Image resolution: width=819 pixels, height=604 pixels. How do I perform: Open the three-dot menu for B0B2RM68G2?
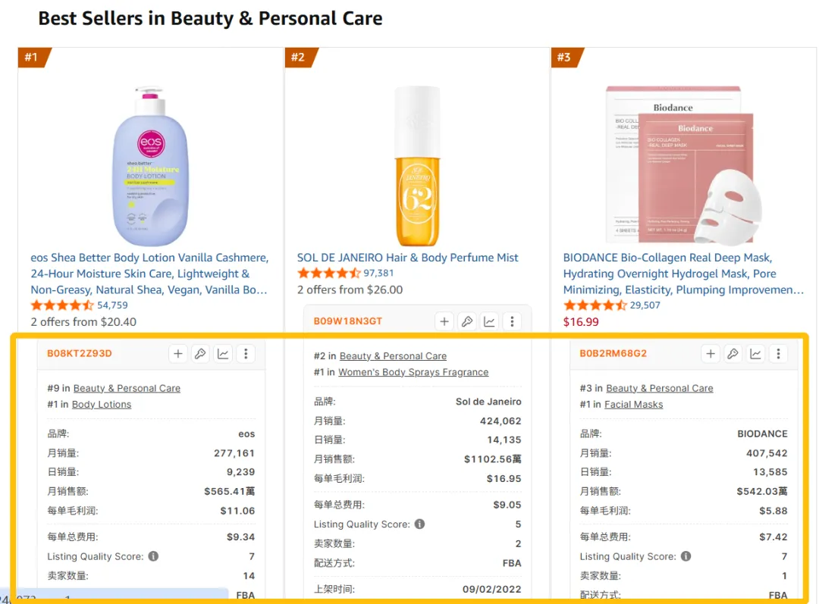[x=778, y=354]
